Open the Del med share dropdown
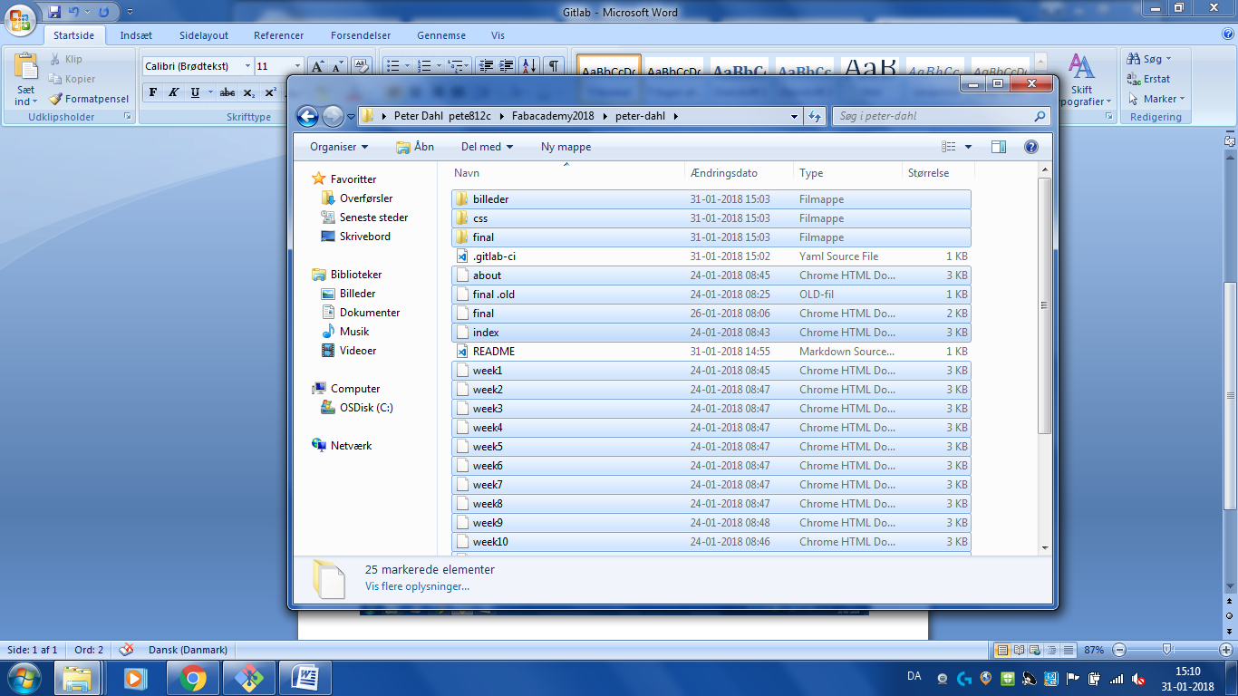1238x696 pixels. click(x=487, y=147)
